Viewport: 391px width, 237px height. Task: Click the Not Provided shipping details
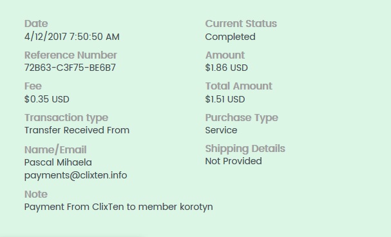coord(233,161)
